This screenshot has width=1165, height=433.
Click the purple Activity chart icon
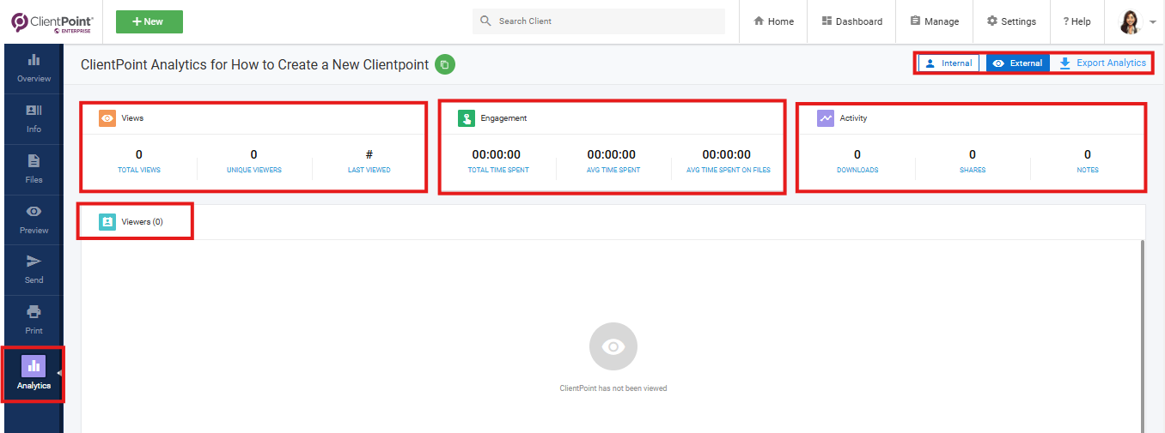[x=826, y=118]
